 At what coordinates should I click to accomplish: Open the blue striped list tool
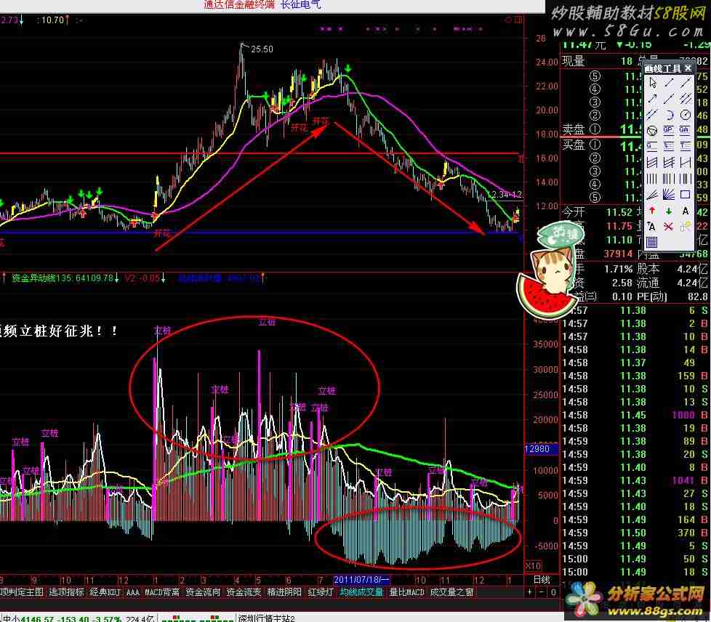(652, 242)
